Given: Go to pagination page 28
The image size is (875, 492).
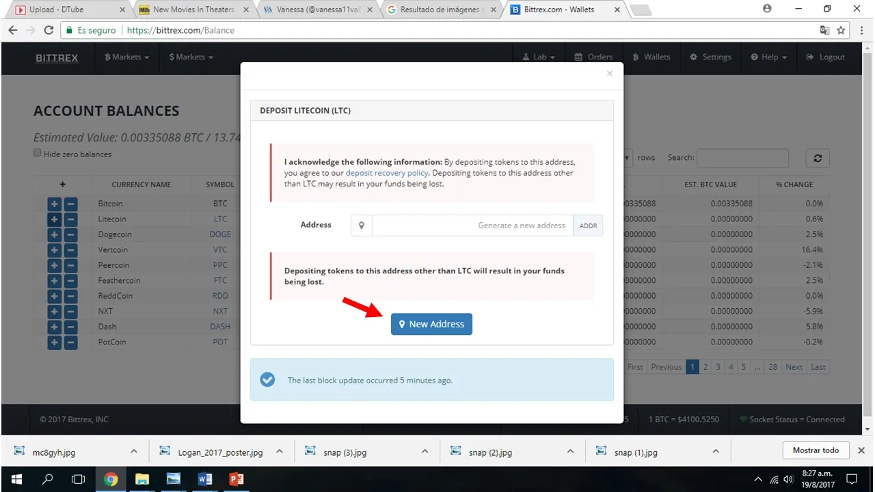Looking at the screenshot, I should (x=772, y=367).
